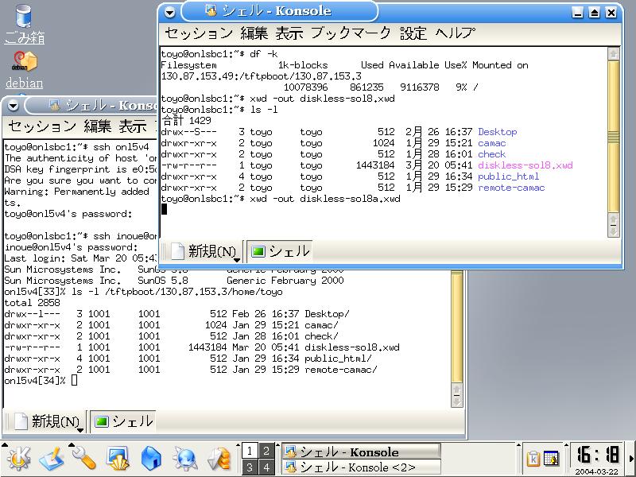Click blue "check" entry in front Konsole listing

pyautogui.click(x=491, y=154)
